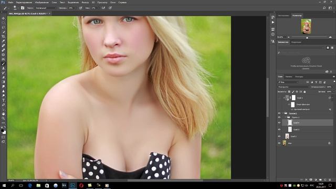Close the open document tab
This screenshot has width=336, height=189.
coord(49,14)
